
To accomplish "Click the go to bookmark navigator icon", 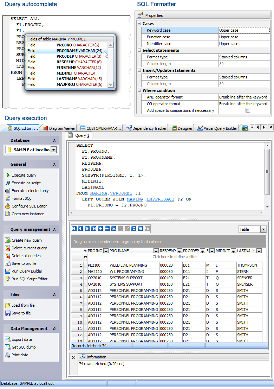I will [147, 229].
